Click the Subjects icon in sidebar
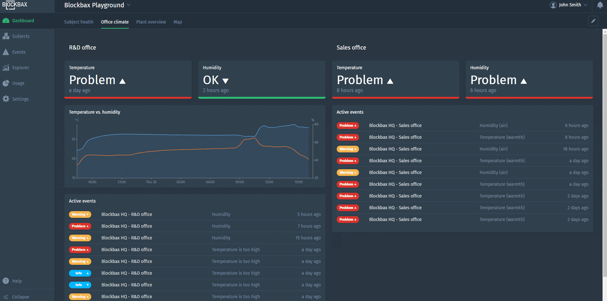Screen dimensions: 607x301 pyautogui.click(x=6, y=36)
